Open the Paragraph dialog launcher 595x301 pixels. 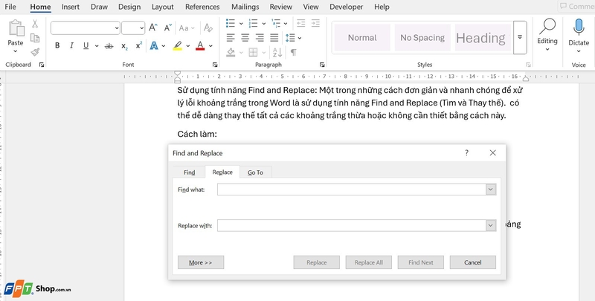(x=322, y=65)
